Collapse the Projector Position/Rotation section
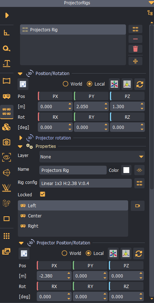 click(21, 243)
